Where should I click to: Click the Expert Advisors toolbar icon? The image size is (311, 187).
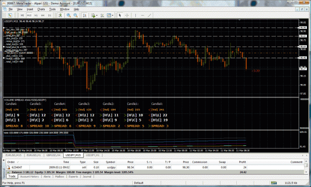[x=60, y=15]
